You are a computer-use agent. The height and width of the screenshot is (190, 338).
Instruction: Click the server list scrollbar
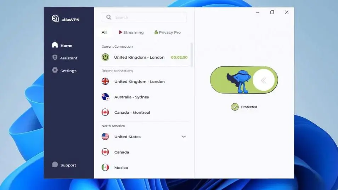(192, 55)
